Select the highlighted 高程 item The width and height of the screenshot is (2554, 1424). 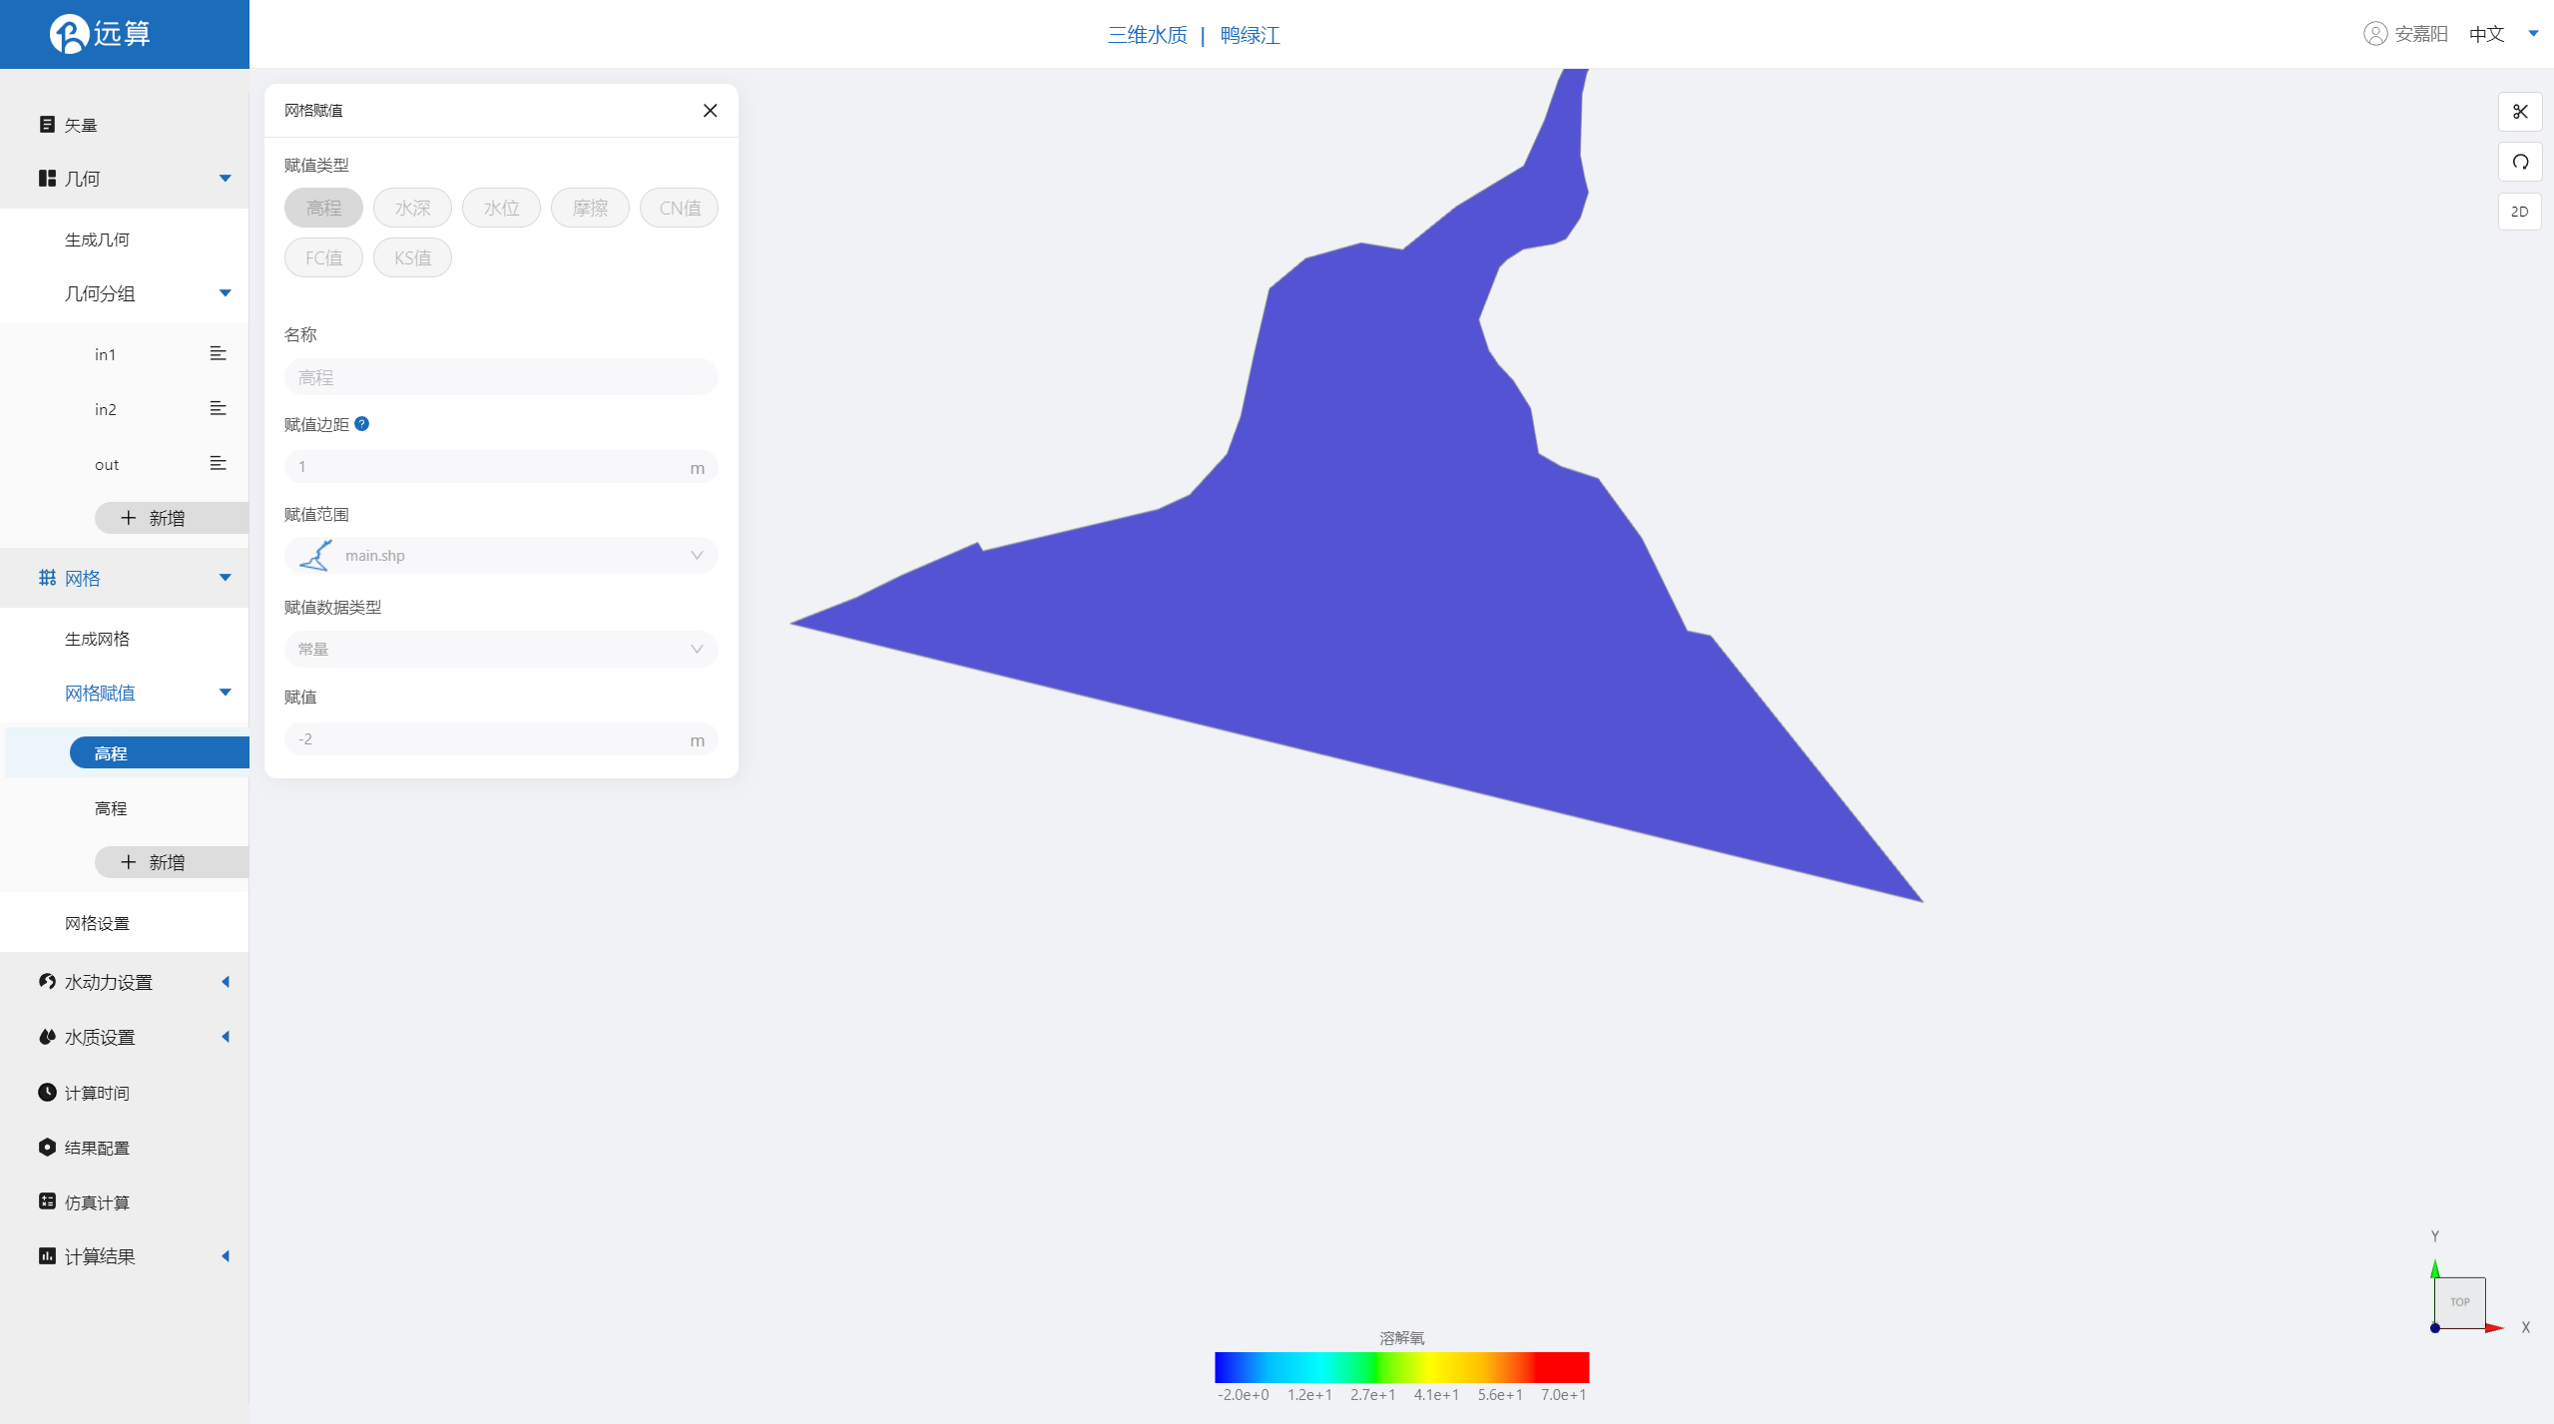pos(160,753)
